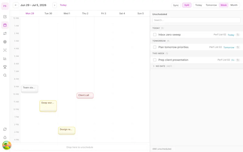Open the notifications bell icon

tap(5, 137)
